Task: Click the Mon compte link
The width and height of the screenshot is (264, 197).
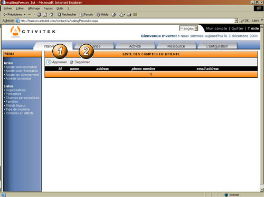Action: tap(216, 28)
